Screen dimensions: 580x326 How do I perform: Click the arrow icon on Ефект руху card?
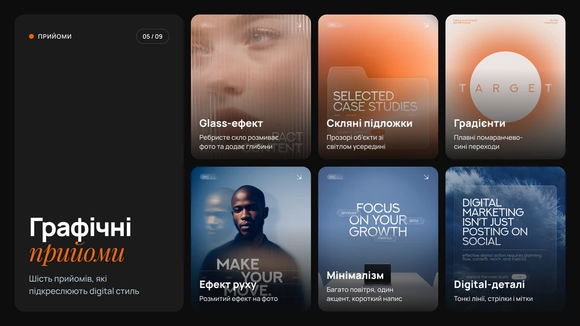pyautogui.click(x=299, y=177)
